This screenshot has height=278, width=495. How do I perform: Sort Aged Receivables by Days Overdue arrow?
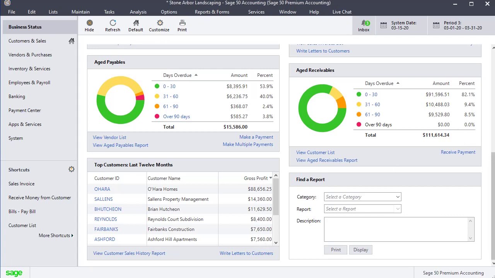(x=398, y=83)
